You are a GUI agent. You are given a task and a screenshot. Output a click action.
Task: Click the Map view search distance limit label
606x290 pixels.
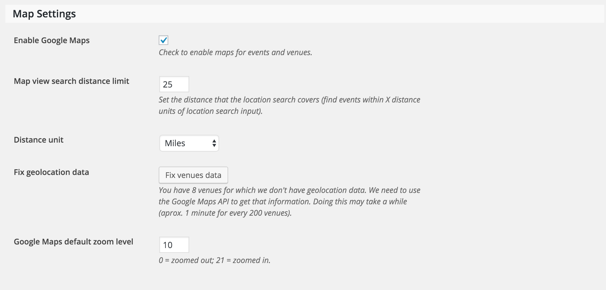(71, 81)
